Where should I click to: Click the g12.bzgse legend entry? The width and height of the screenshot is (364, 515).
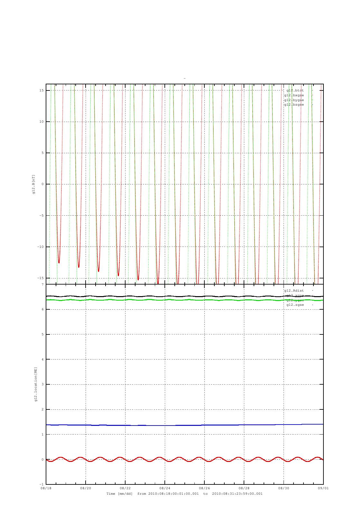[x=294, y=105]
